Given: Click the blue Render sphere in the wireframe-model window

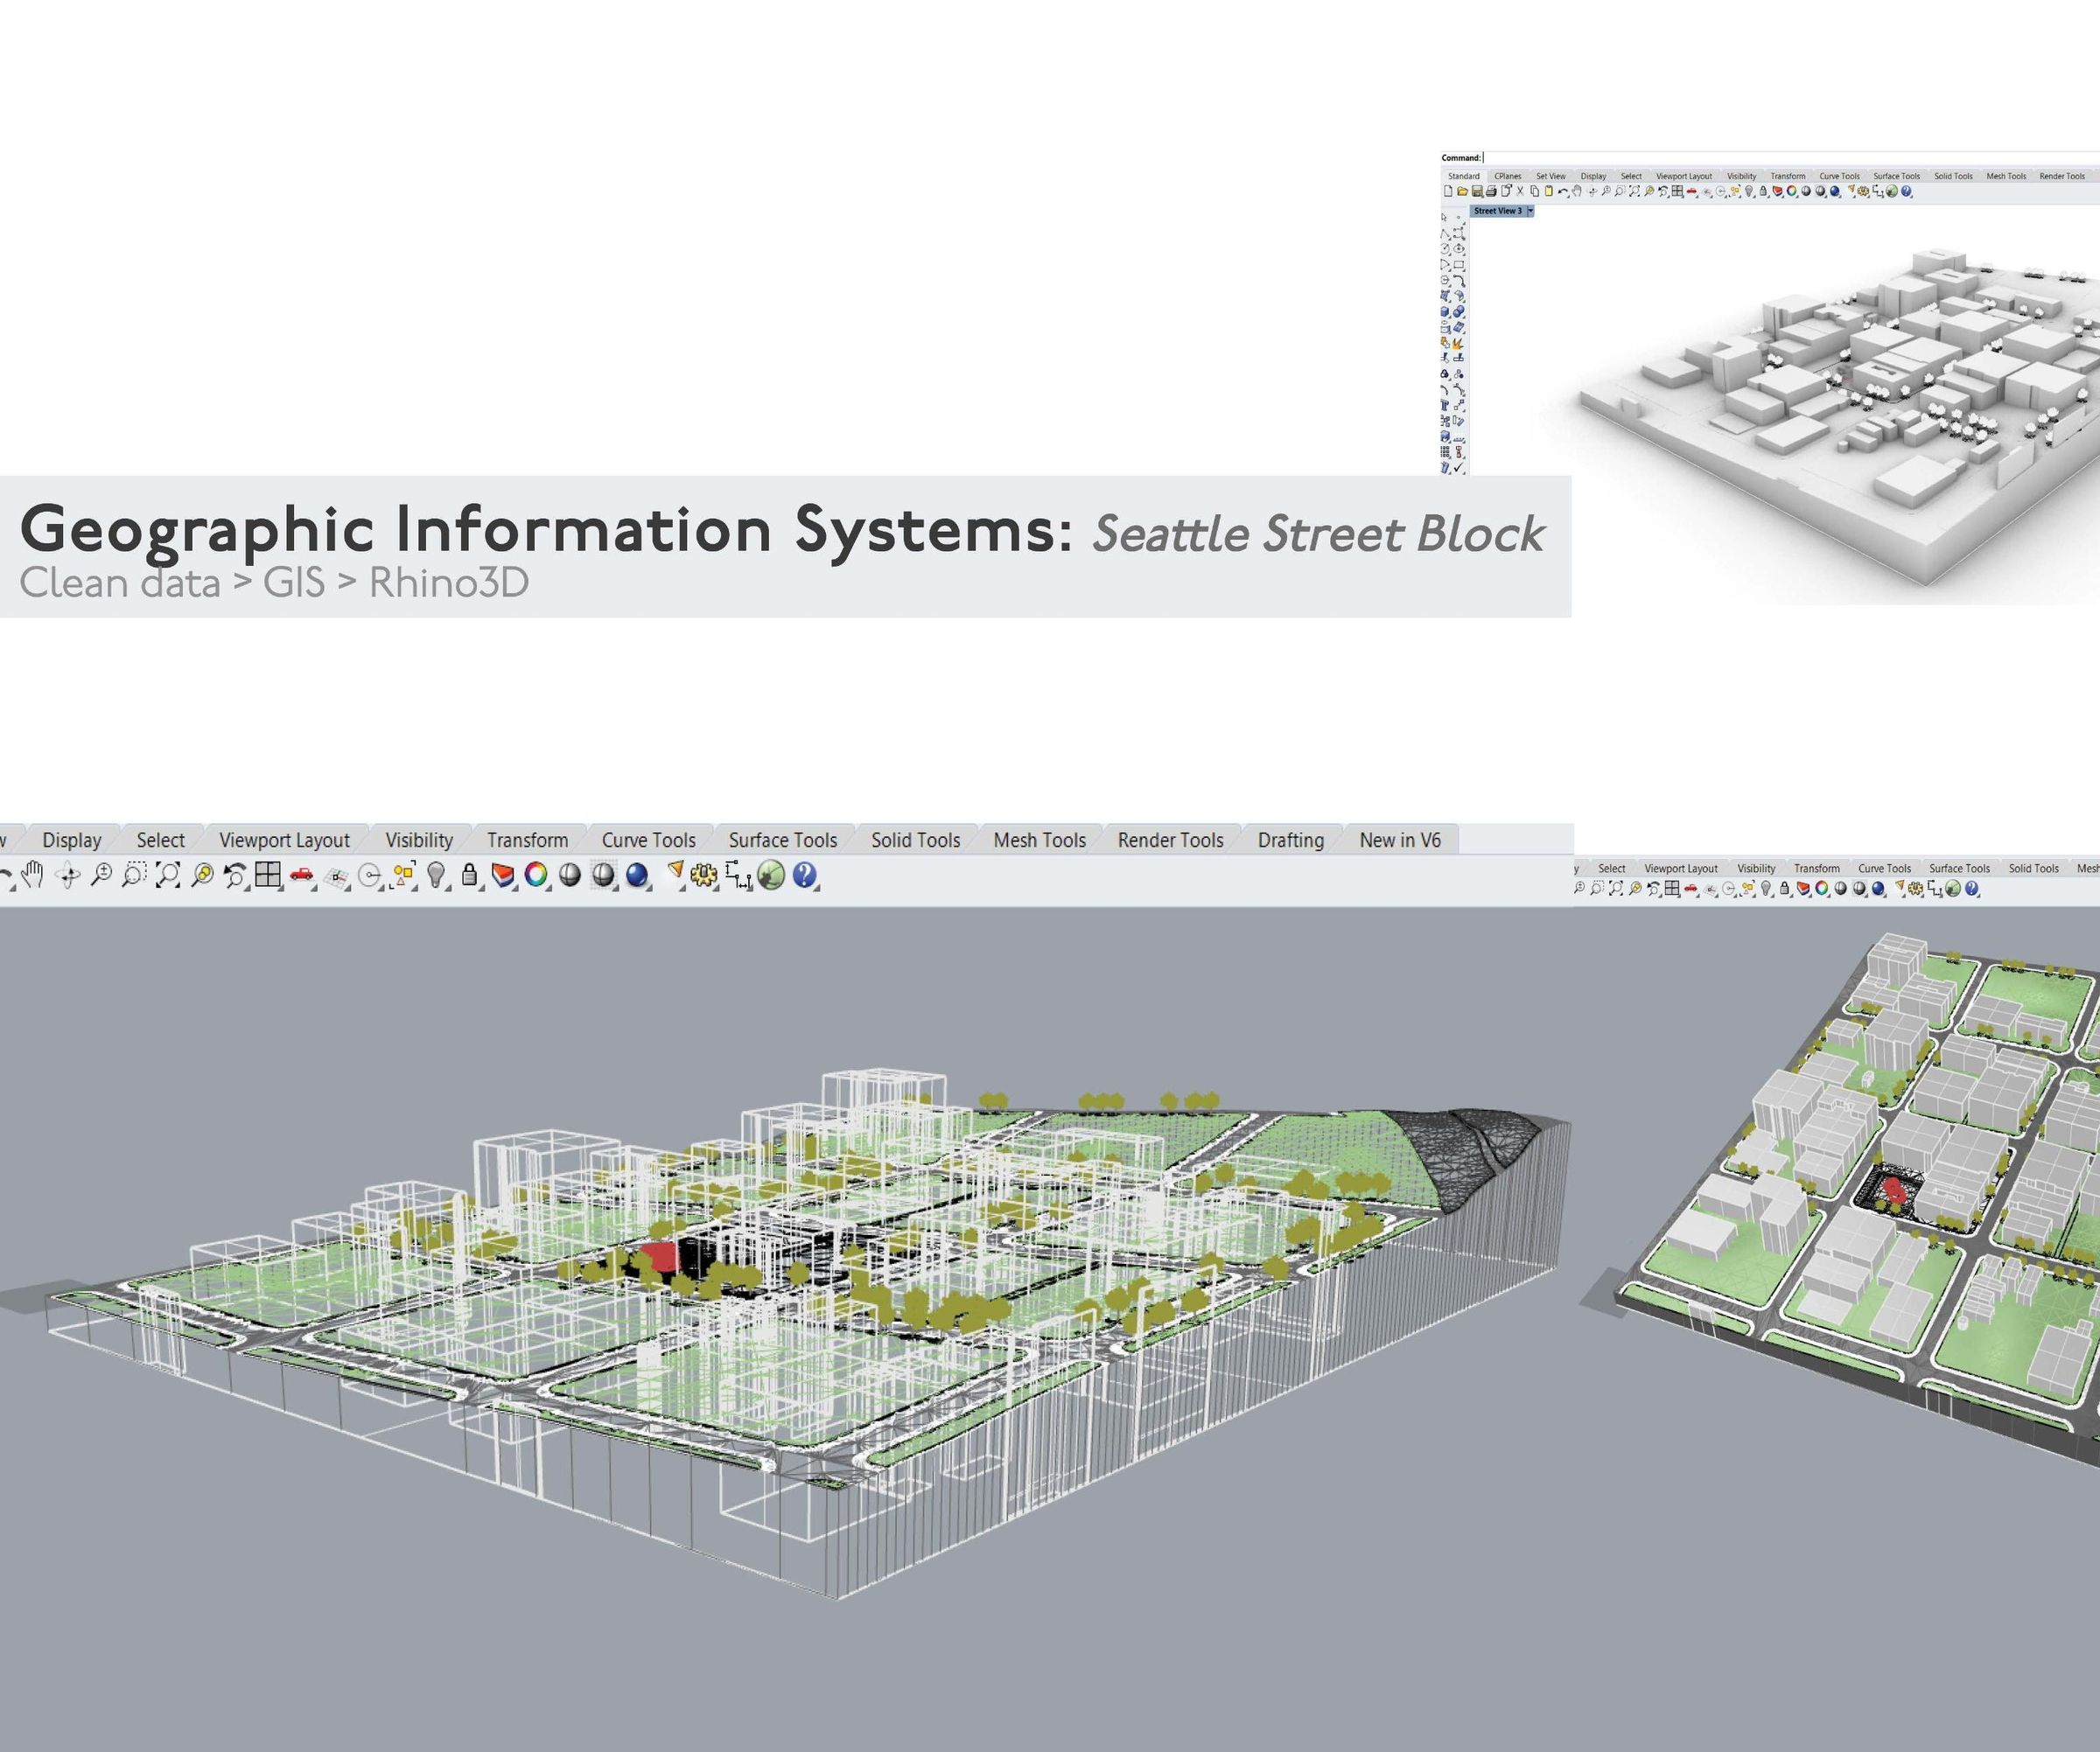Looking at the screenshot, I should click(x=637, y=876).
